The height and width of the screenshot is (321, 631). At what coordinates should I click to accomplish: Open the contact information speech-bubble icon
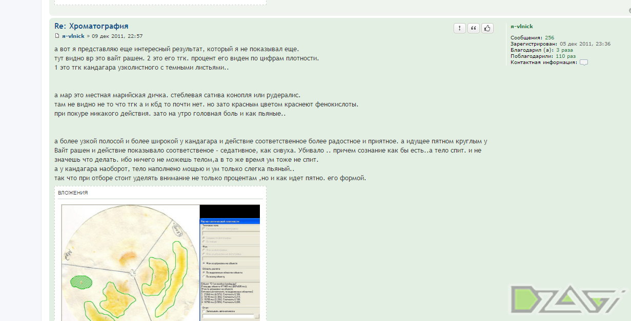584,62
